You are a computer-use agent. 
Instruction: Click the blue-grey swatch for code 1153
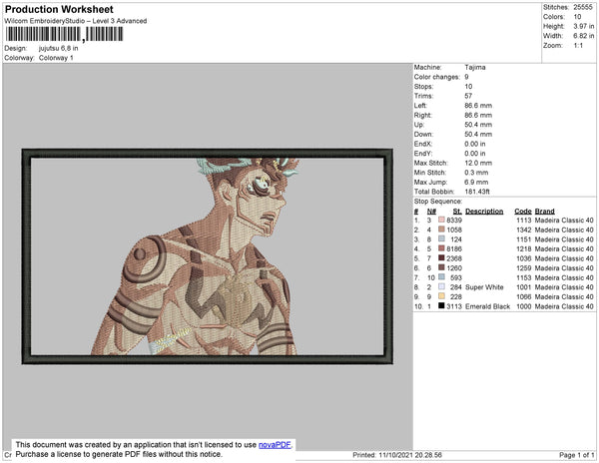[441, 277]
